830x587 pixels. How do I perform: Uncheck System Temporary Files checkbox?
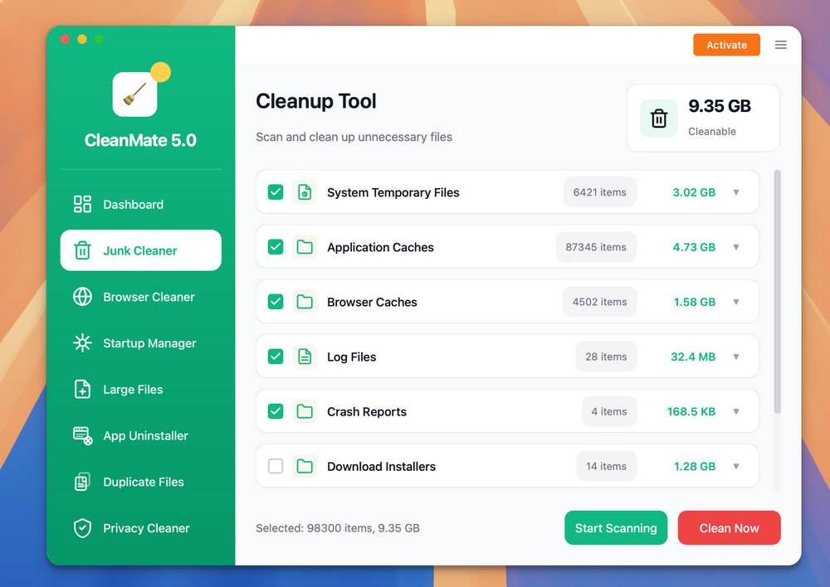click(x=276, y=192)
